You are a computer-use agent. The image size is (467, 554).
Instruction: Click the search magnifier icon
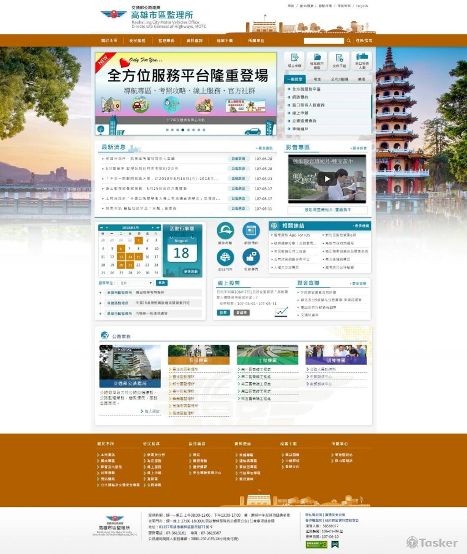(348, 40)
